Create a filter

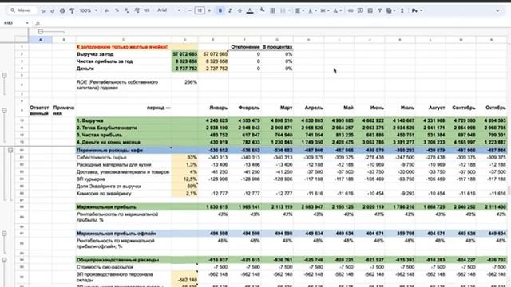380,10
